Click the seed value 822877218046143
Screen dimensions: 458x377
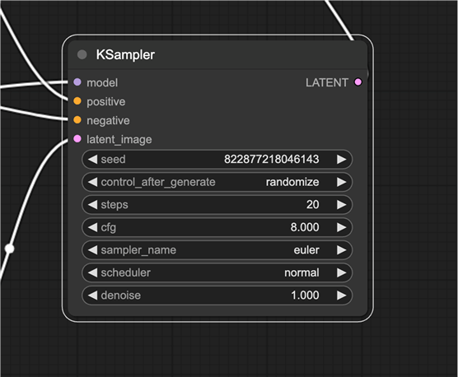click(x=271, y=160)
